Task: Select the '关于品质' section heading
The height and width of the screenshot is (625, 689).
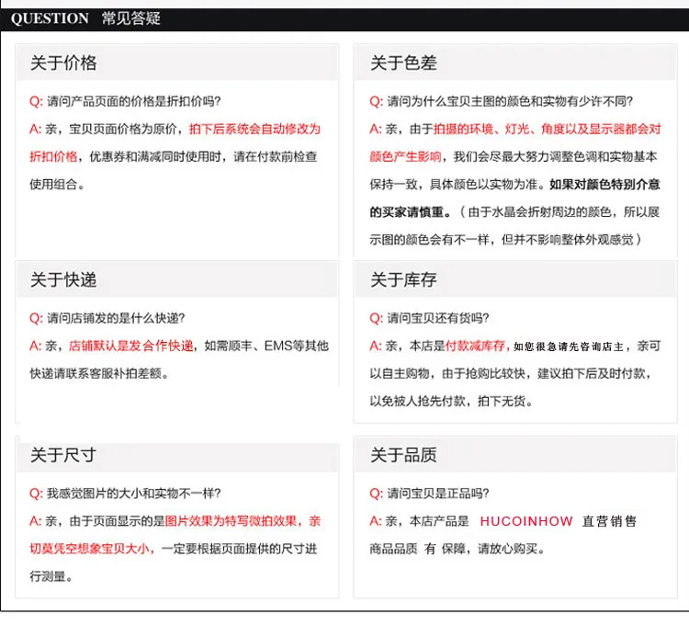Action: [403, 455]
